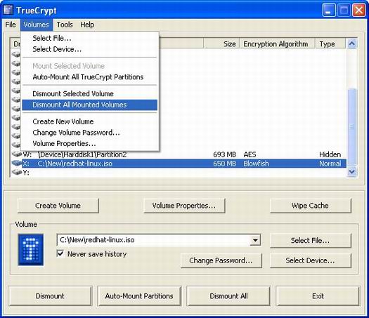Expand the volume path dropdown arrow

click(255, 240)
